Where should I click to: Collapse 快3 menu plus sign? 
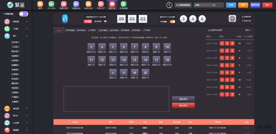tap(27, 36)
